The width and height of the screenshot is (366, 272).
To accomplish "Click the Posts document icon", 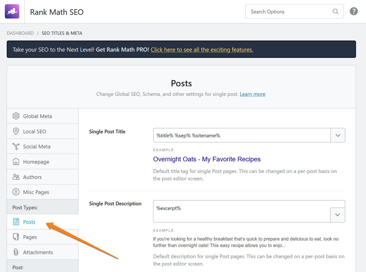I will [x=16, y=222].
